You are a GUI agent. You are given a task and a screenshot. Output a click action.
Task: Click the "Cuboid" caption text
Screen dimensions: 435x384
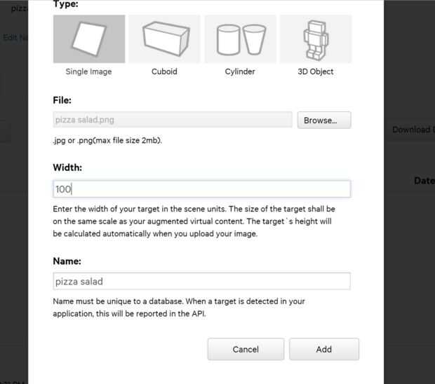[164, 71]
